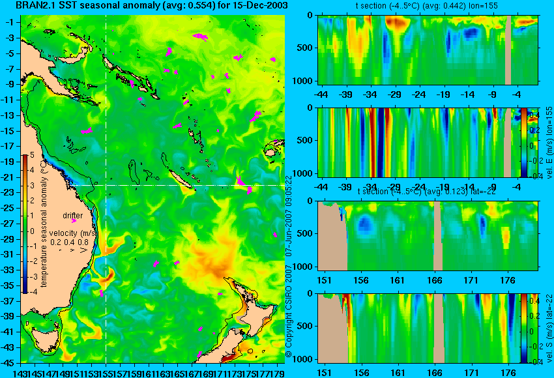This screenshot has width=554, height=378.
Task: Click depth label '500' on the top-right temperature section
Action: [305, 48]
